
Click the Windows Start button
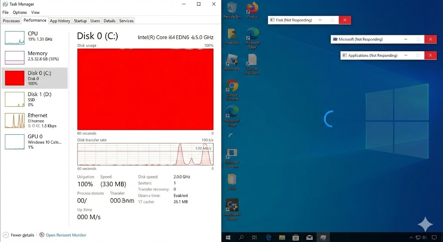click(x=228, y=237)
